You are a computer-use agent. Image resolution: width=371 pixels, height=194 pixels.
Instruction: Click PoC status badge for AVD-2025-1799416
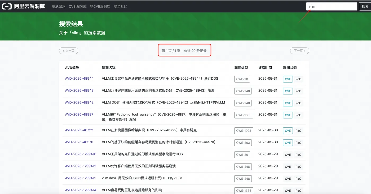pyautogui.click(x=298, y=154)
